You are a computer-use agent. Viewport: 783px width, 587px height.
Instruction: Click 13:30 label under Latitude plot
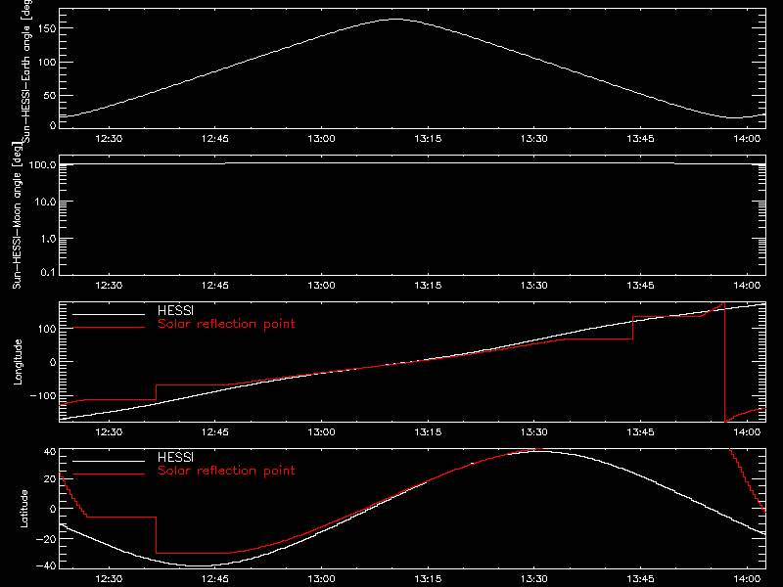(x=534, y=578)
